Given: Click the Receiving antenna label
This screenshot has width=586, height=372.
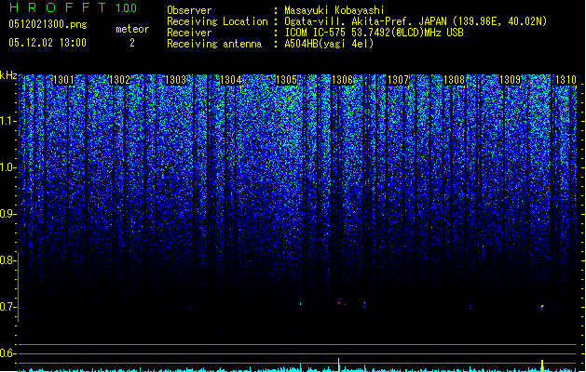Looking at the screenshot, I should [214, 44].
